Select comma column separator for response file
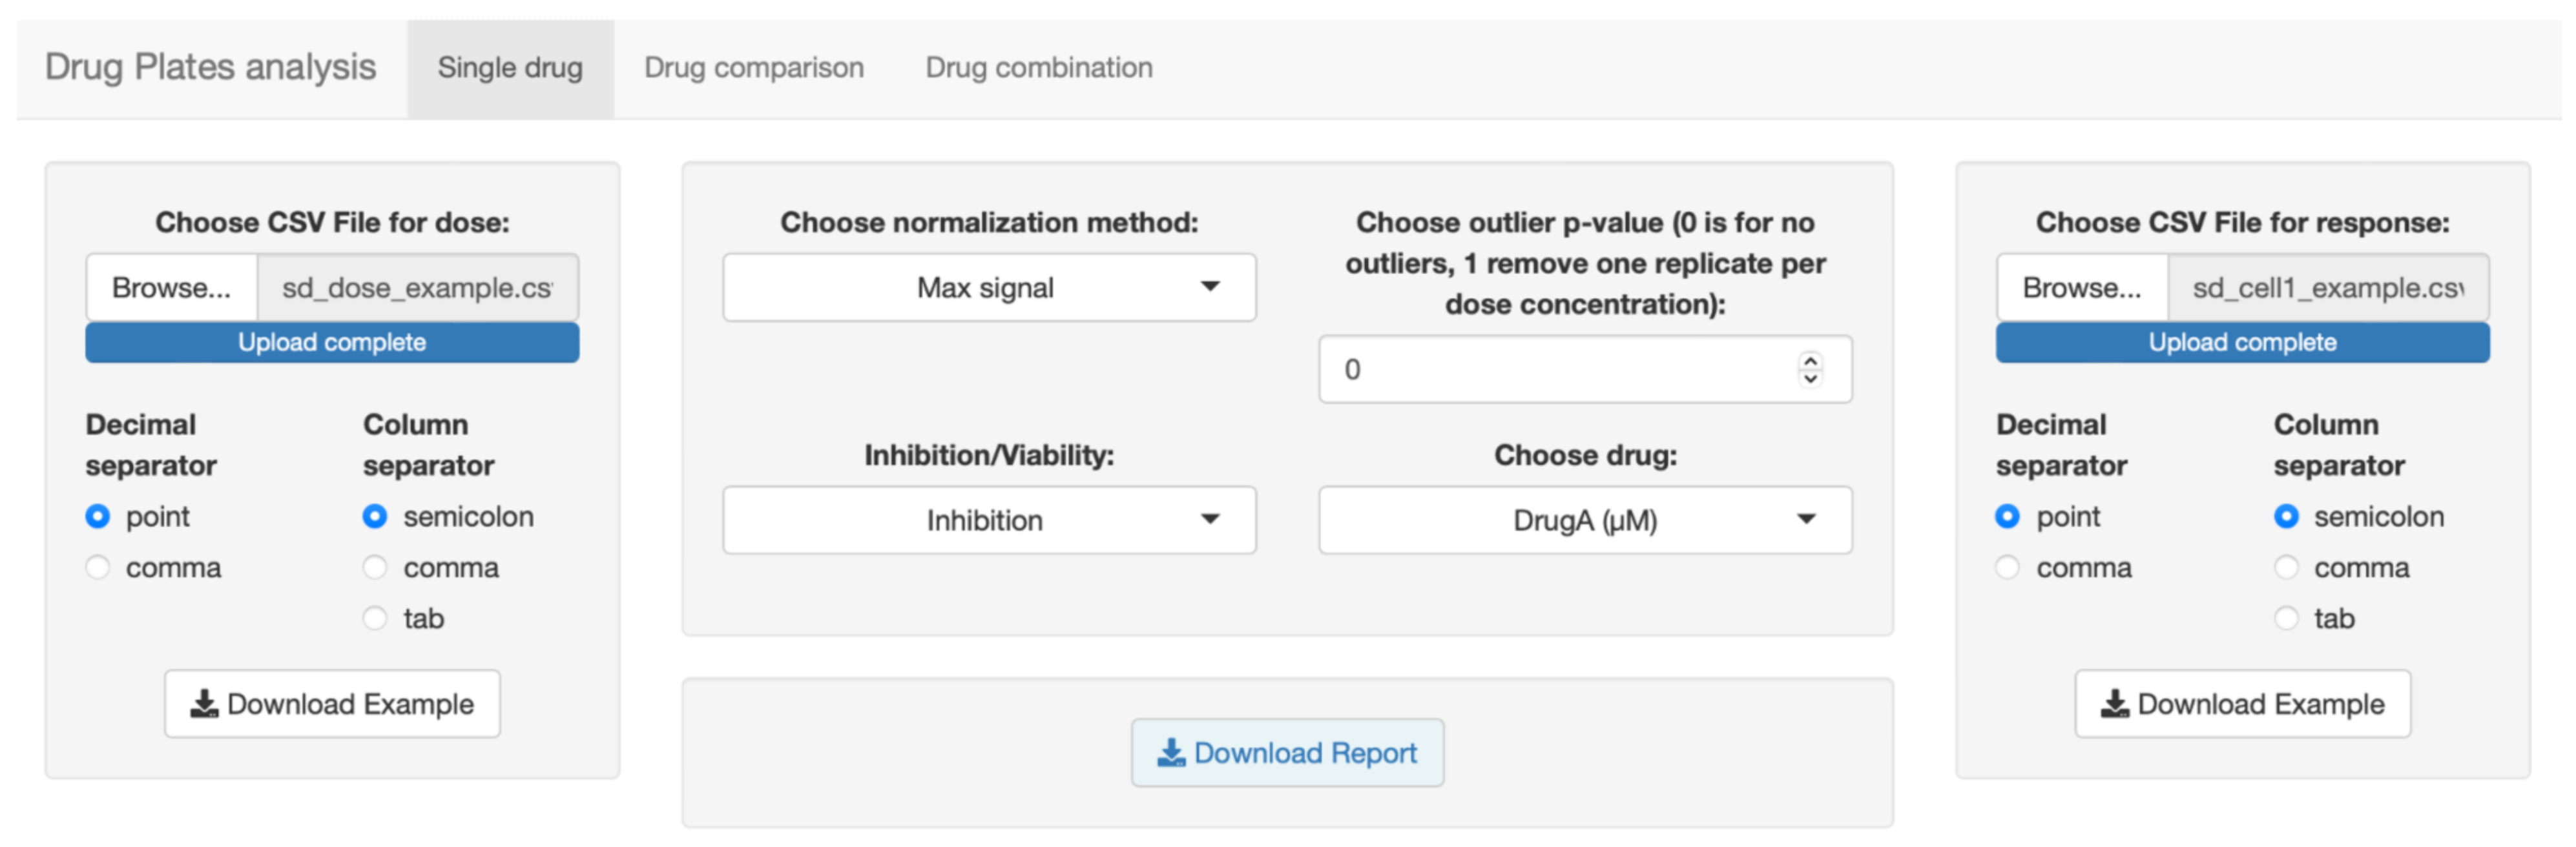2576x847 pixels. [2286, 568]
